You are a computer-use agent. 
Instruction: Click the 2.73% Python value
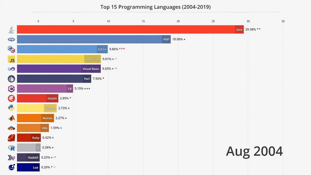63,108
